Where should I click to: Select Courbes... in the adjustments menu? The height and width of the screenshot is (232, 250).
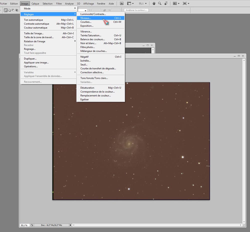86,22
